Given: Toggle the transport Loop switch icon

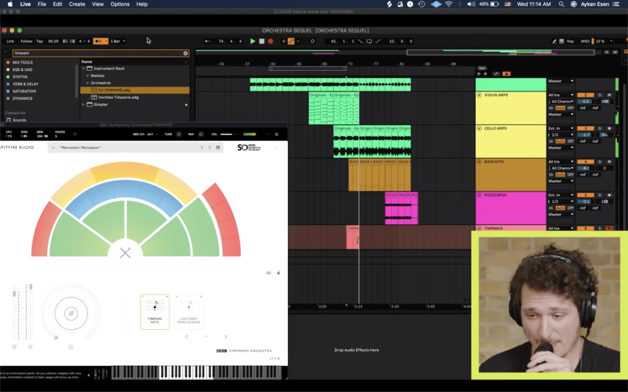Looking at the screenshot, I should tap(369, 41).
